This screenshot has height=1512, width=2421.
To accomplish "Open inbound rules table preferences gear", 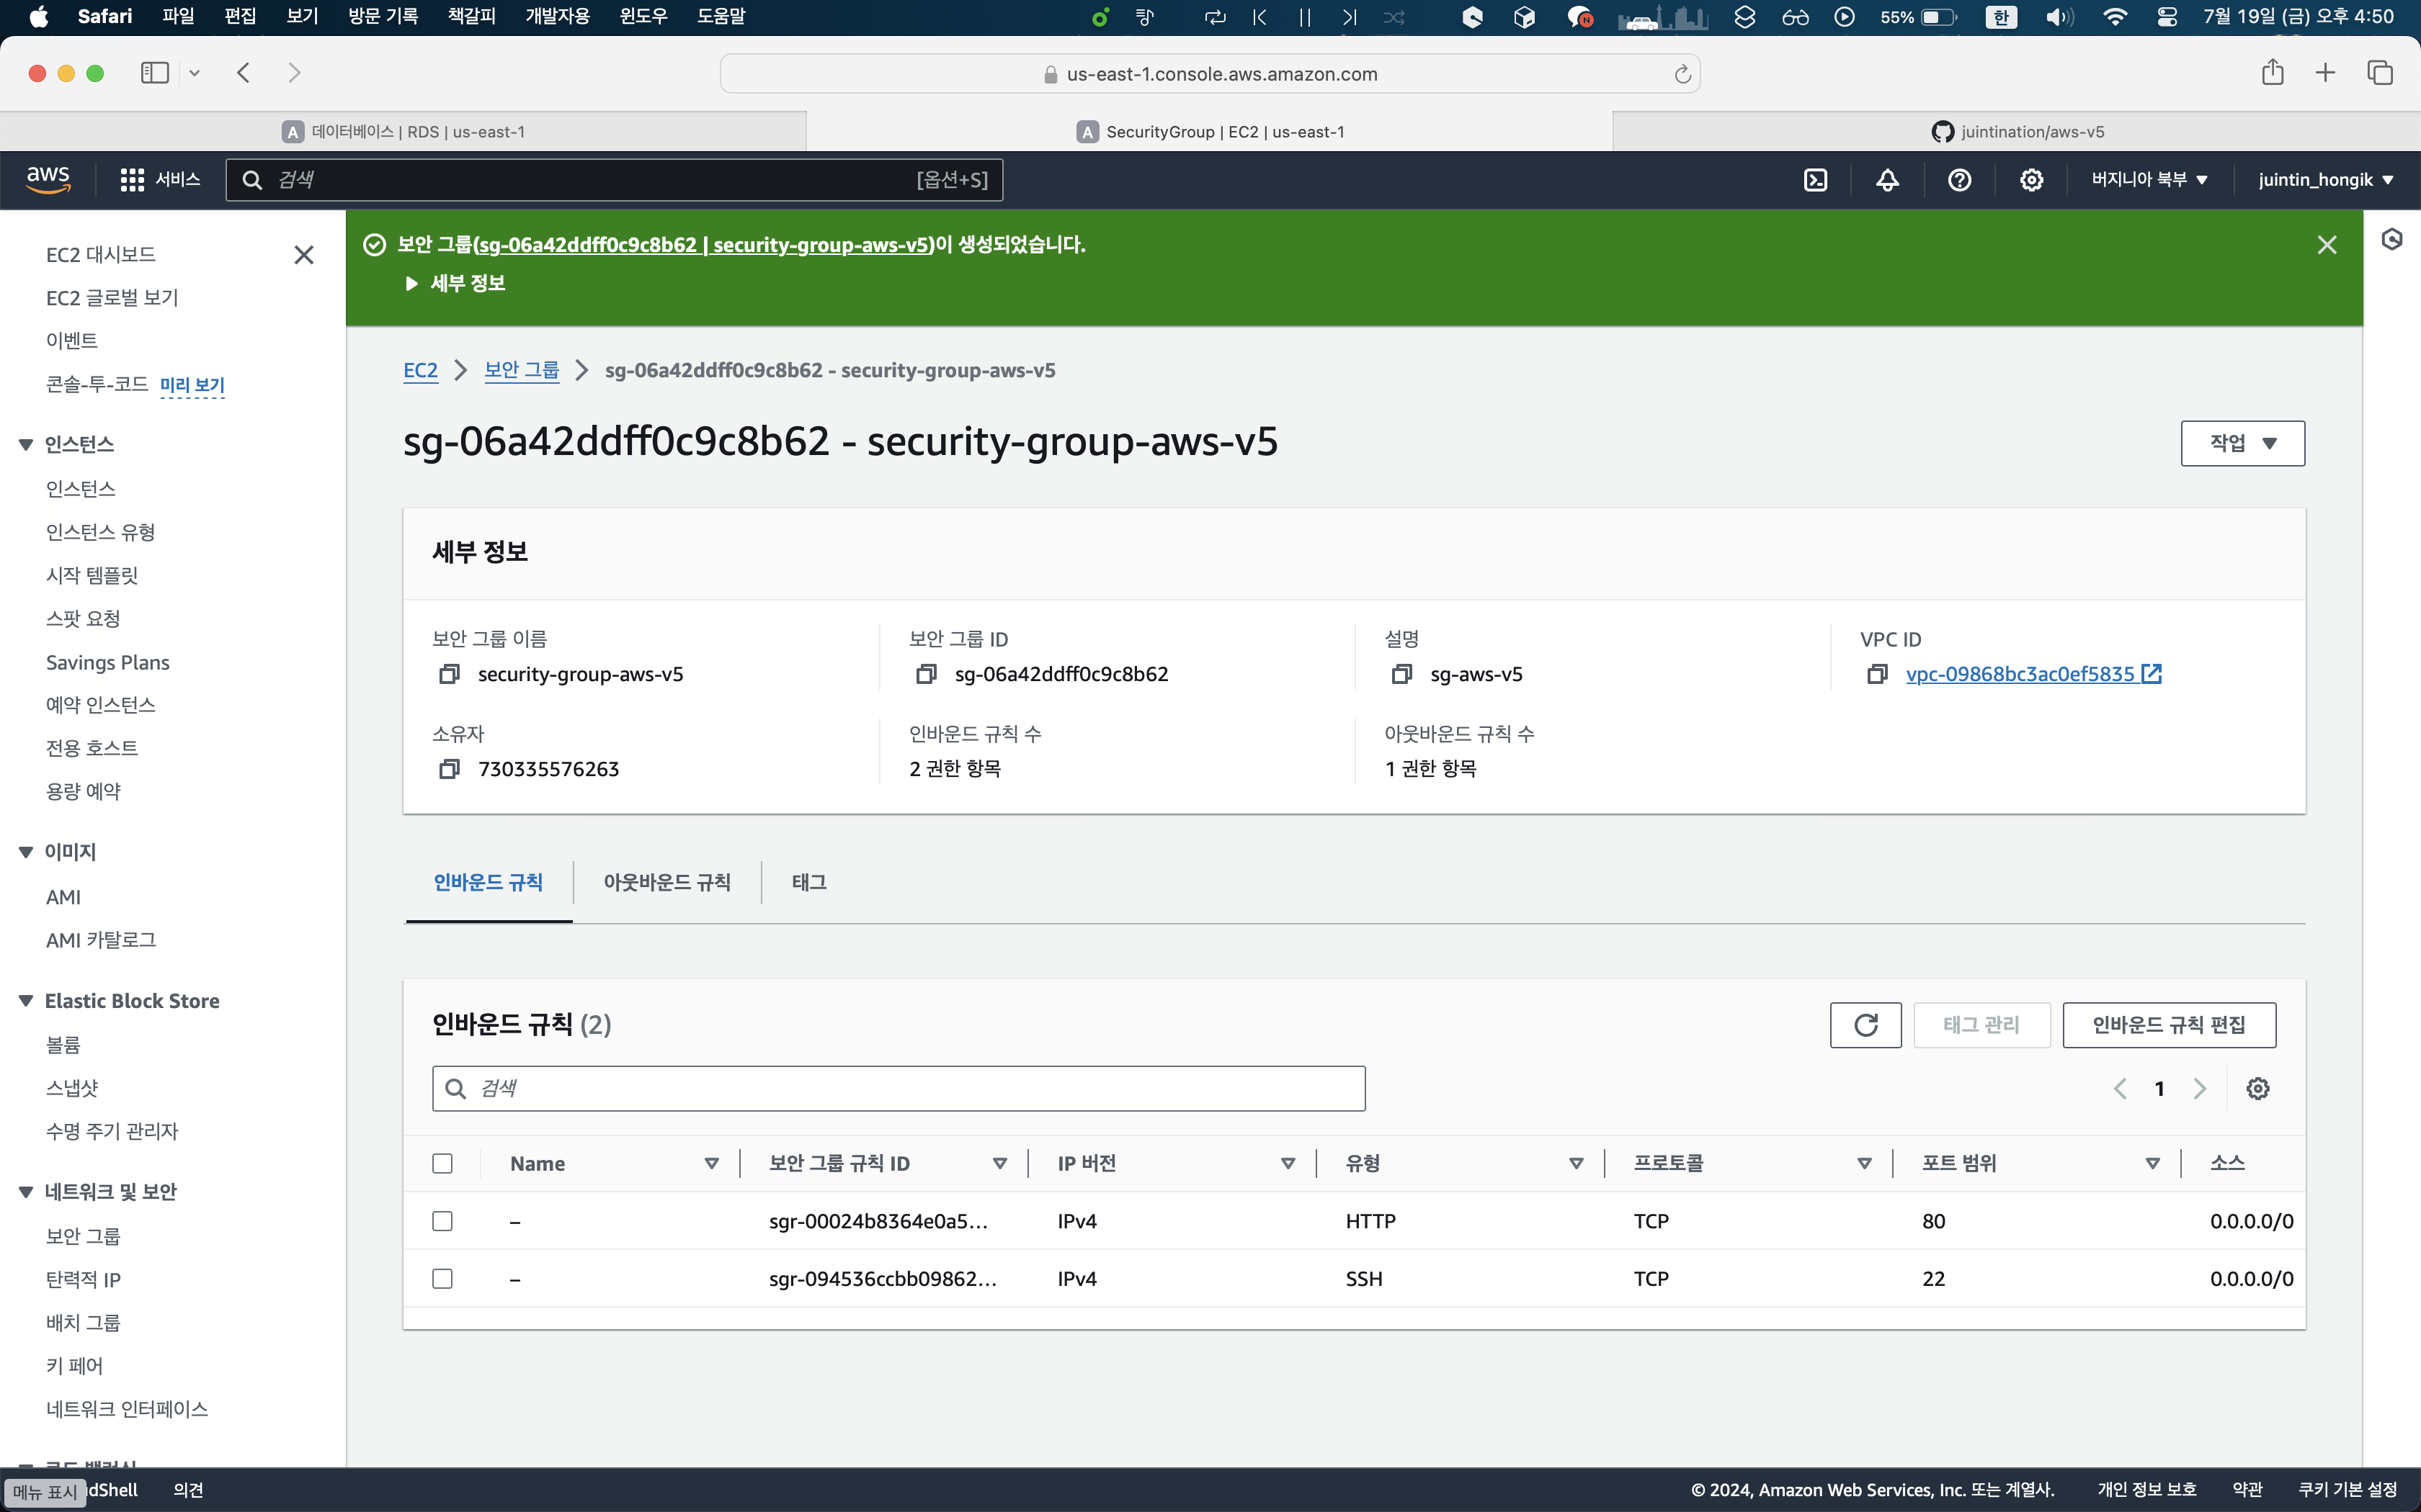I will 2257,1088.
